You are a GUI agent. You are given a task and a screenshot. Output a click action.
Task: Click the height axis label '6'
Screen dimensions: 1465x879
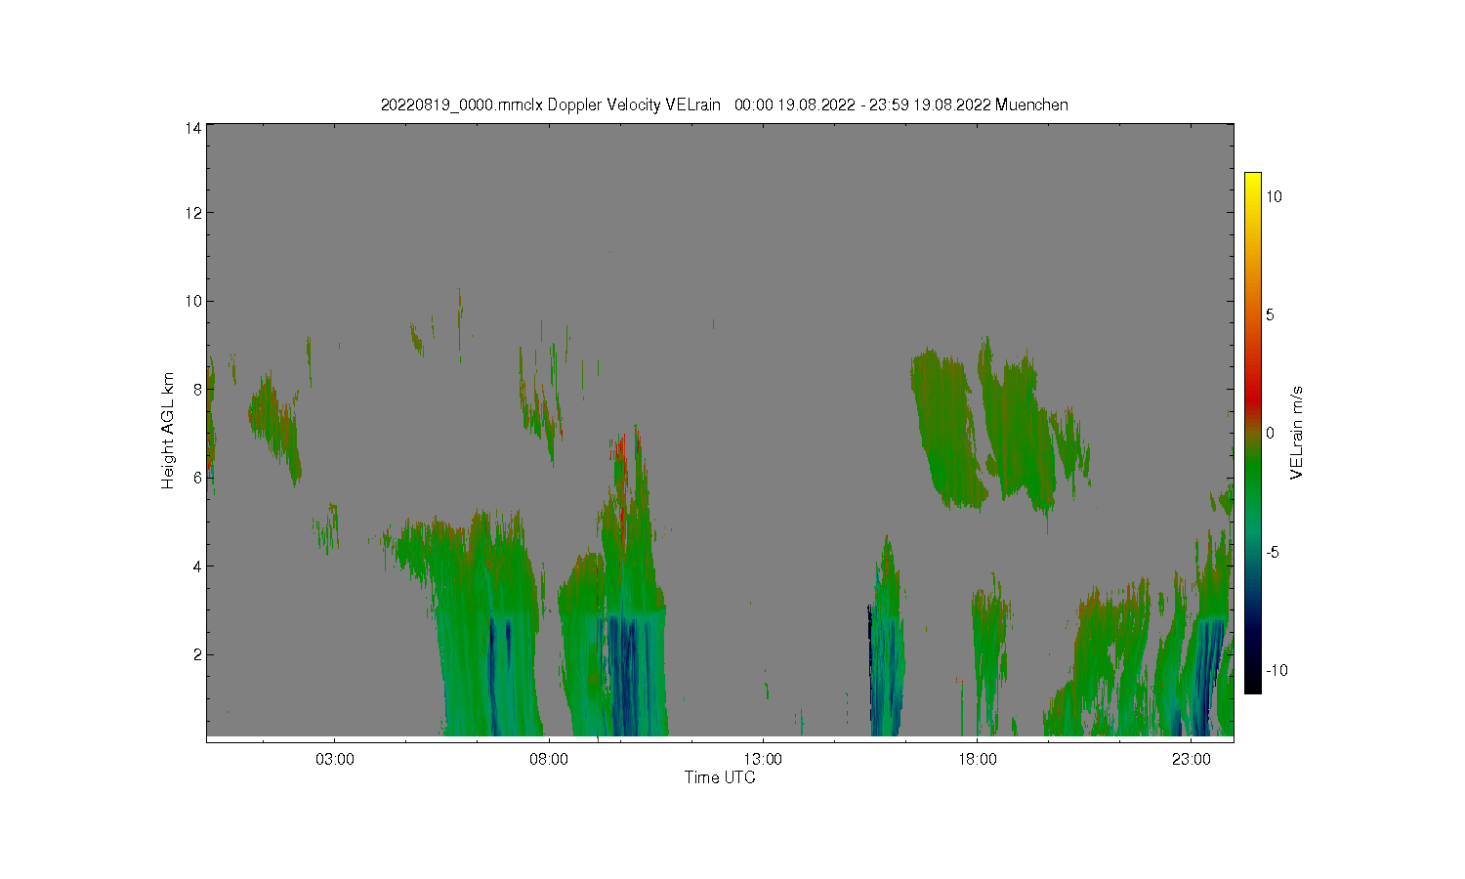(197, 478)
